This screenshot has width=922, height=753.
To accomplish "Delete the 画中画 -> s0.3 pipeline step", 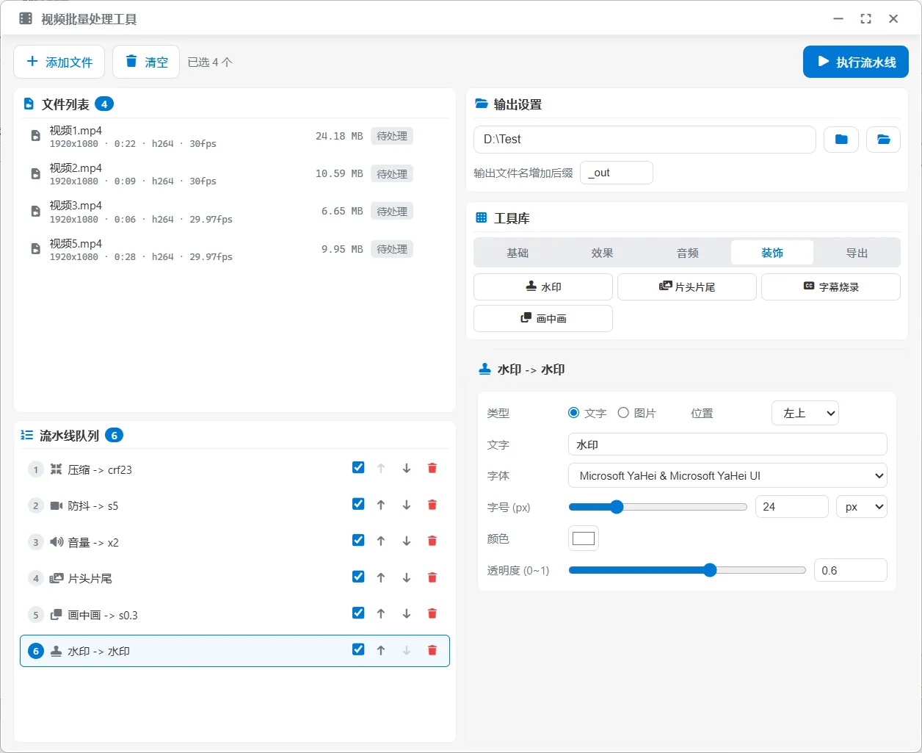I will click(x=432, y=614).
